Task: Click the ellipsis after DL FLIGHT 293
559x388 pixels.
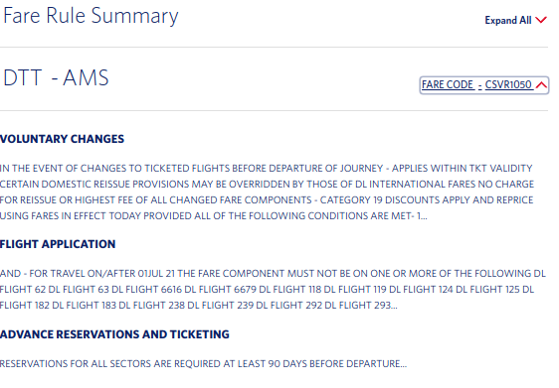Action: pos(394,306)
